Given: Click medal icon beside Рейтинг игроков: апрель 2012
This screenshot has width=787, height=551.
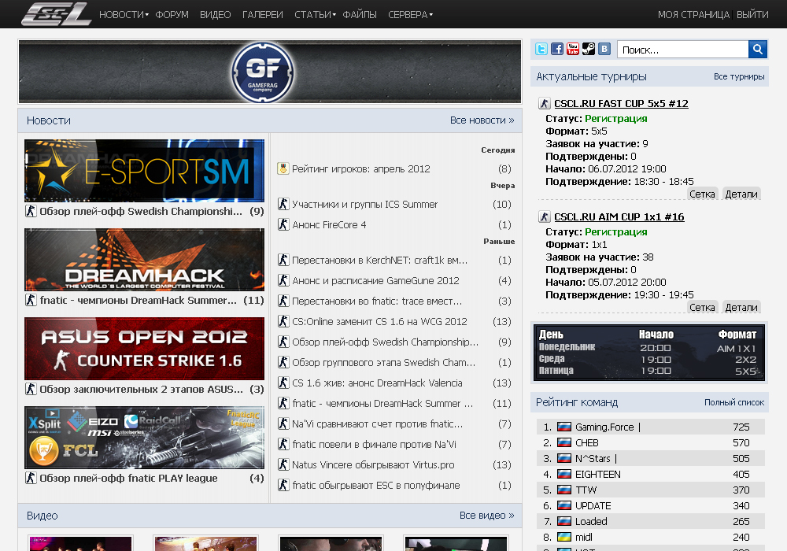Looking at the screenshot, I should [283, 168].
